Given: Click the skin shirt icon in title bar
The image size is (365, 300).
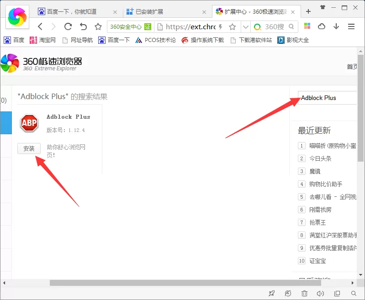Looking at the screenshot, I should pyautogui.click(x=323, y=7).
